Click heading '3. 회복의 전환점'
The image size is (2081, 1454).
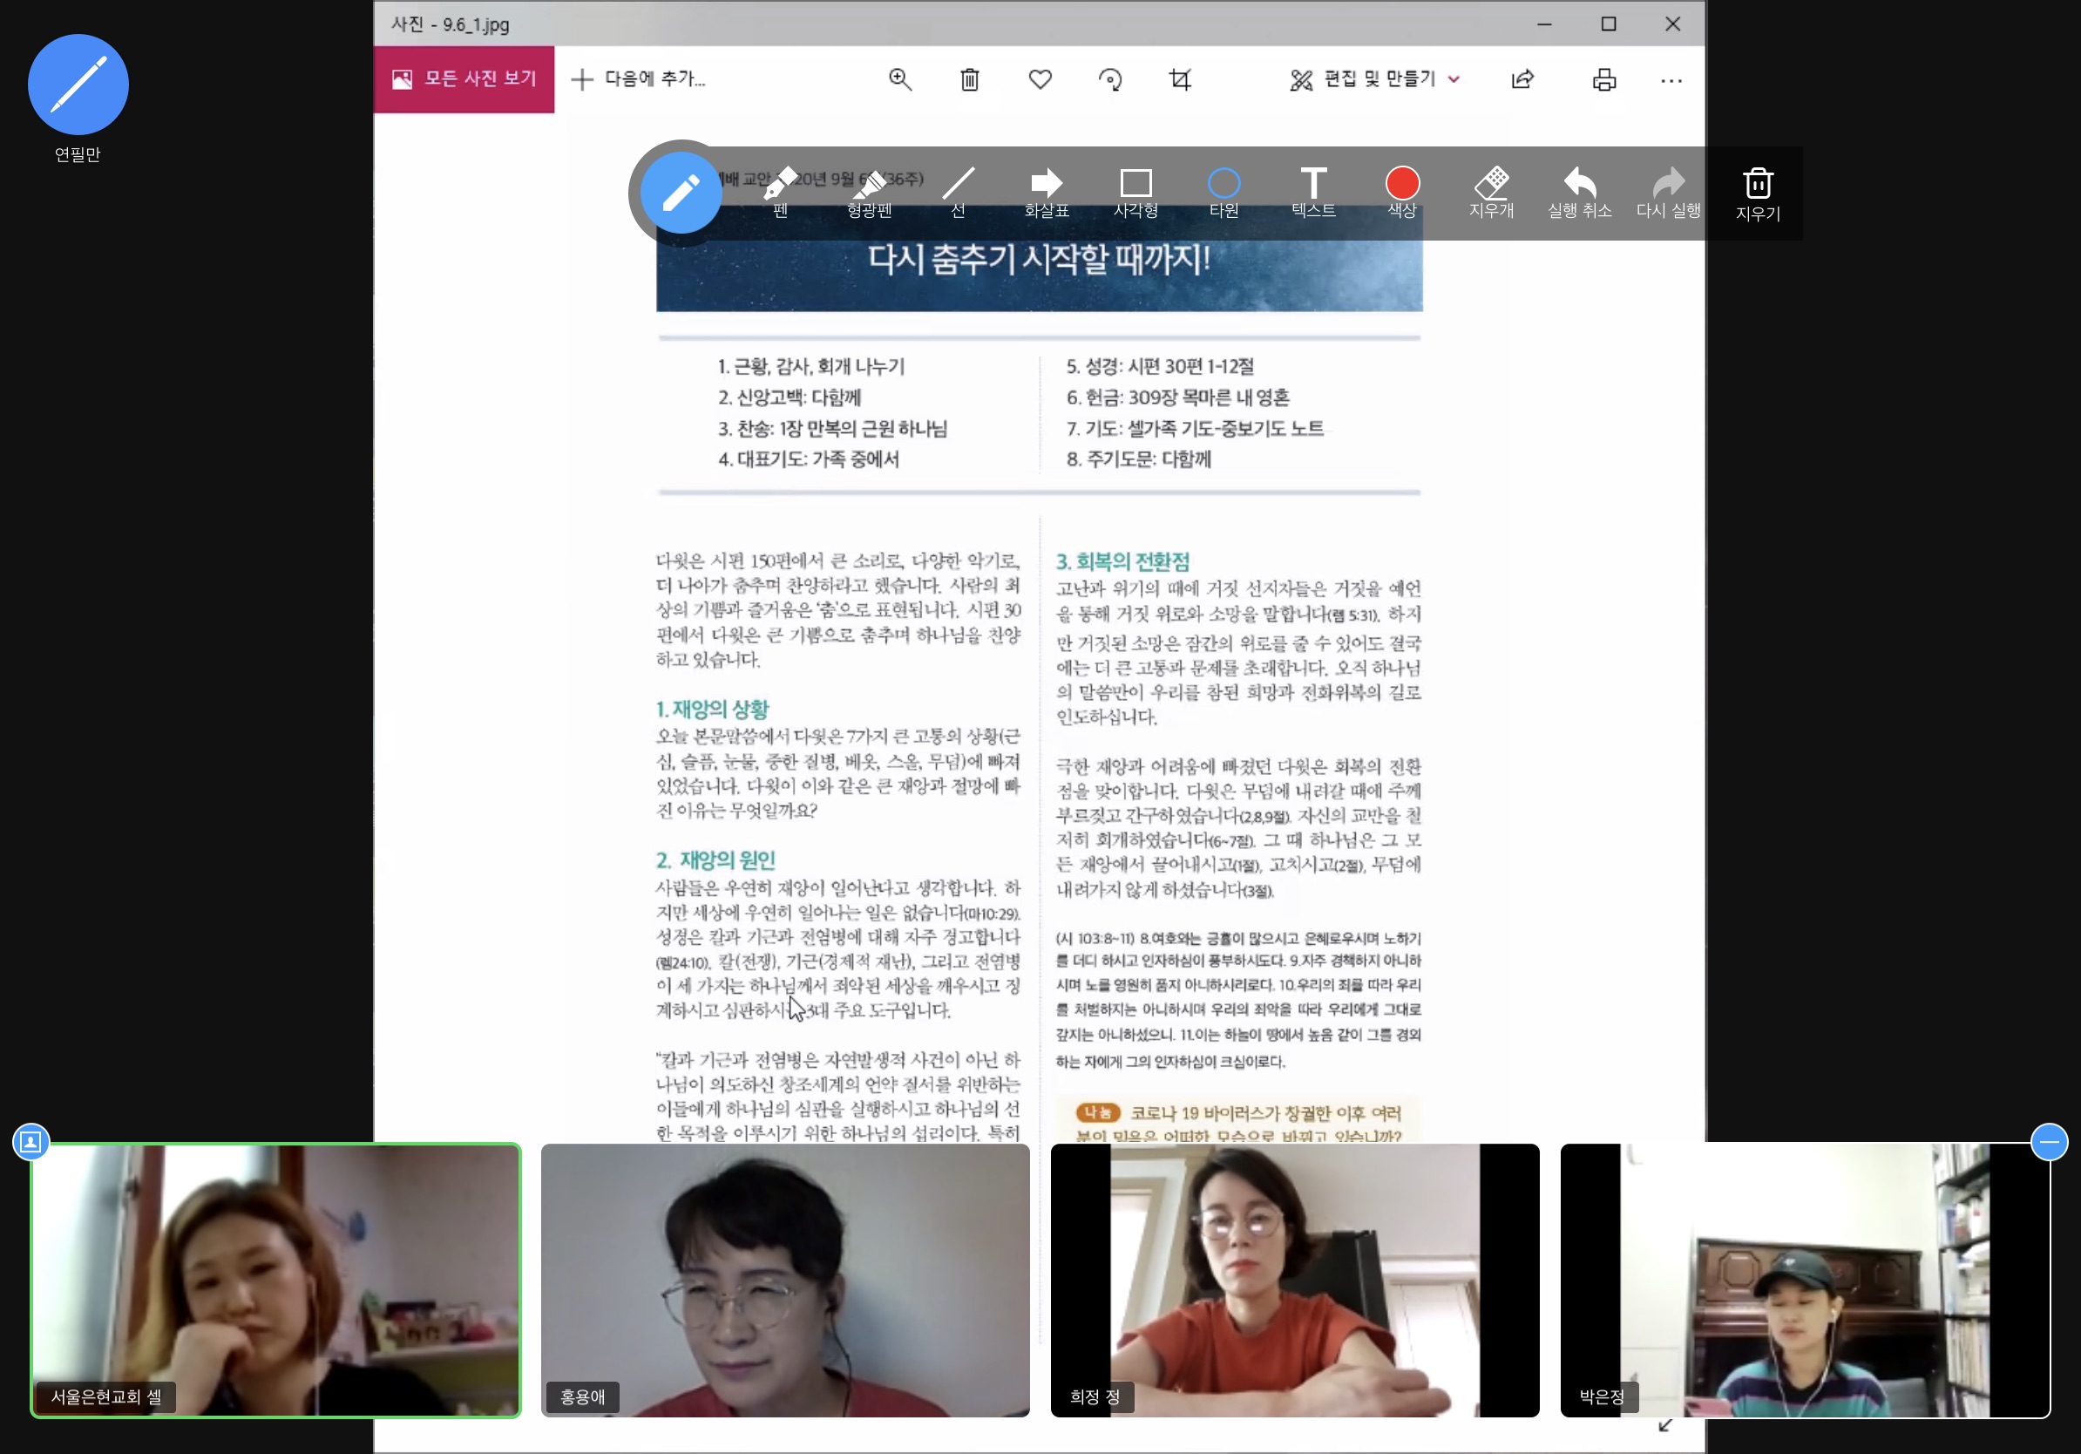1122,561
